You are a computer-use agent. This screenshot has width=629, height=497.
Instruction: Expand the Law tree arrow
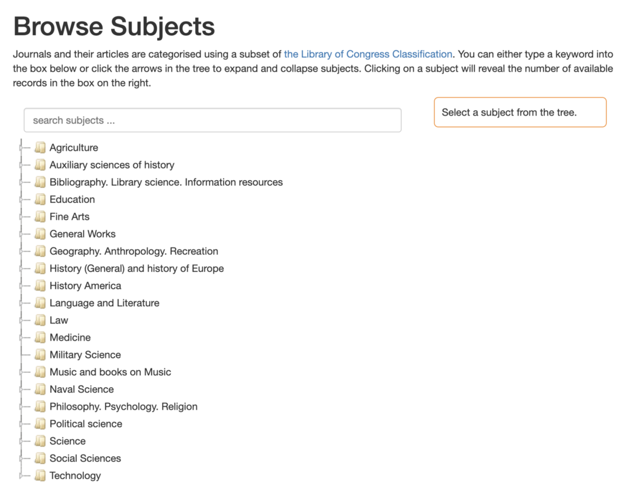tap(21, 320)
